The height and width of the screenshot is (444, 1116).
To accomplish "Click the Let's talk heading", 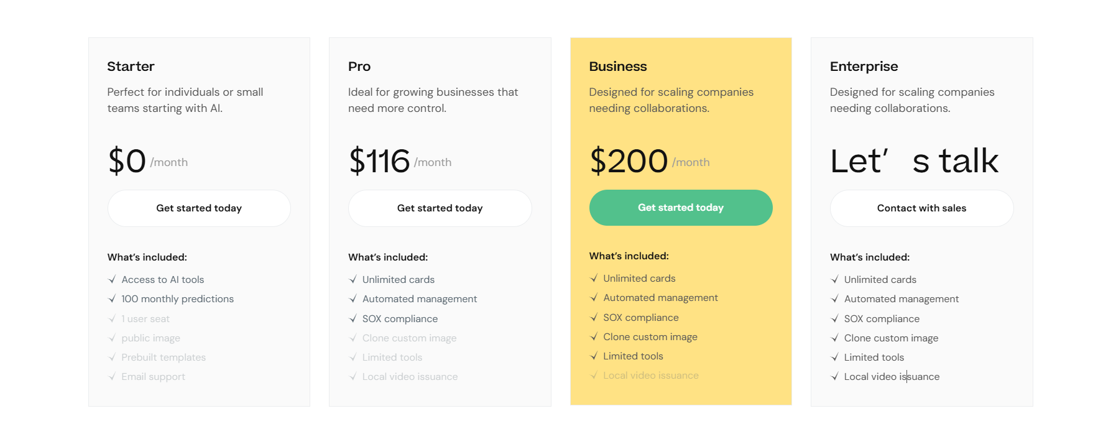I will click(x=914, y=161).
